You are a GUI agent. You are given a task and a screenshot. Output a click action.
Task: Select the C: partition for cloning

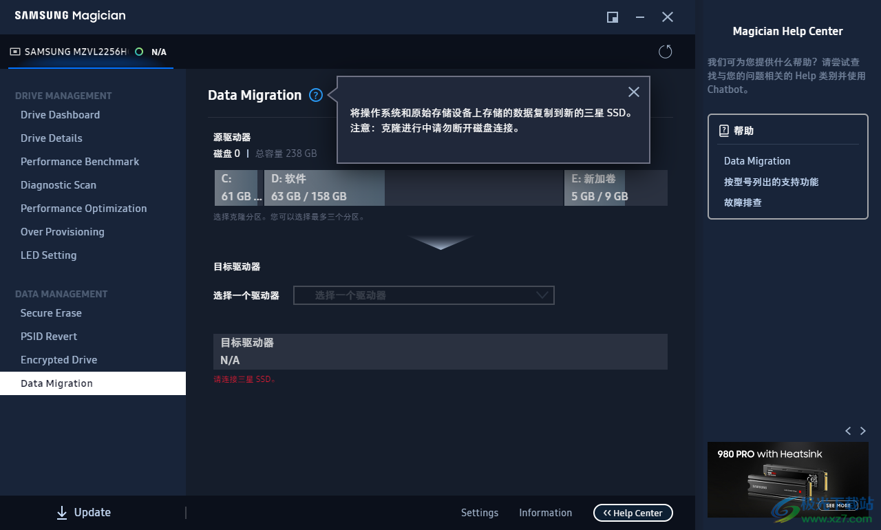tap(236, 187)
